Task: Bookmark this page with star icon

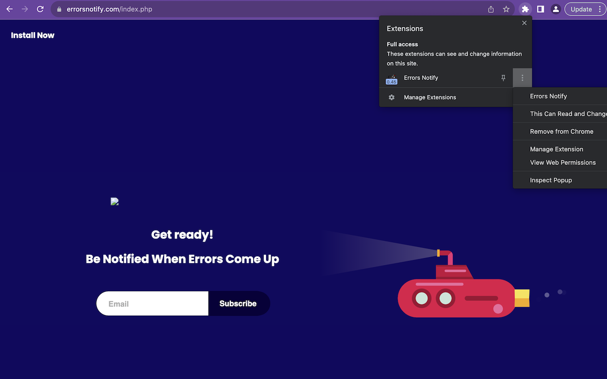Action: [x=506, y=9]
